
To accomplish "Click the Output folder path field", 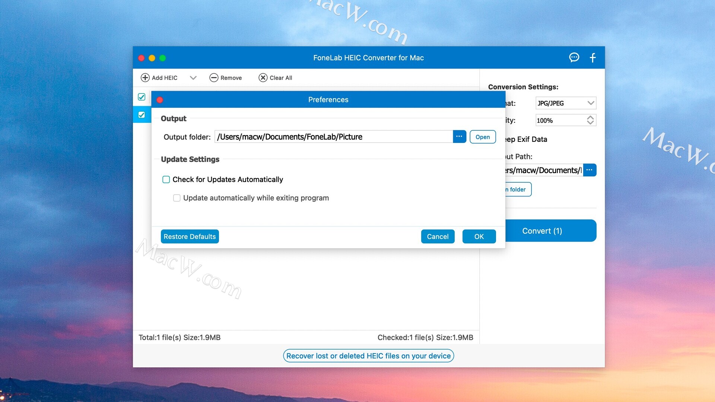I will pos(334,137).
